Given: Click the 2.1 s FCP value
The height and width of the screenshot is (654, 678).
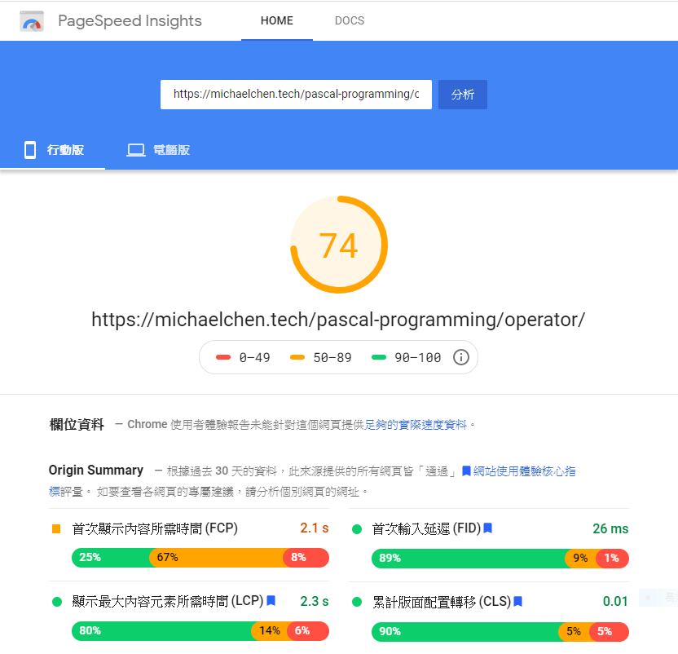Looking at the screenshot, I should pos(315,528).
